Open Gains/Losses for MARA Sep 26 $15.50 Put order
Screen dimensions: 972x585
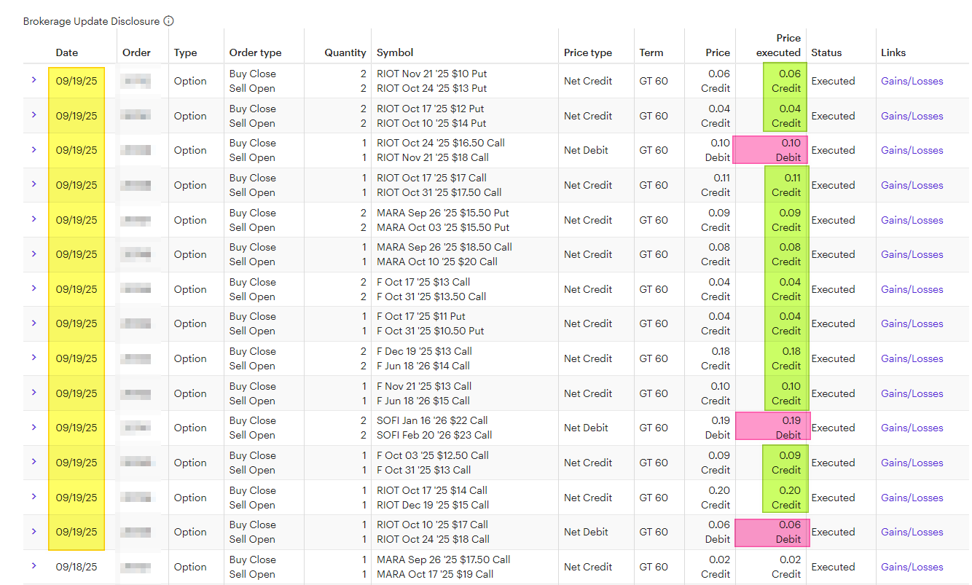(x=912, y=220)
